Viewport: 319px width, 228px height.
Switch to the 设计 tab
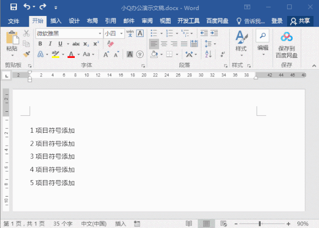click(x=74, y=21)
